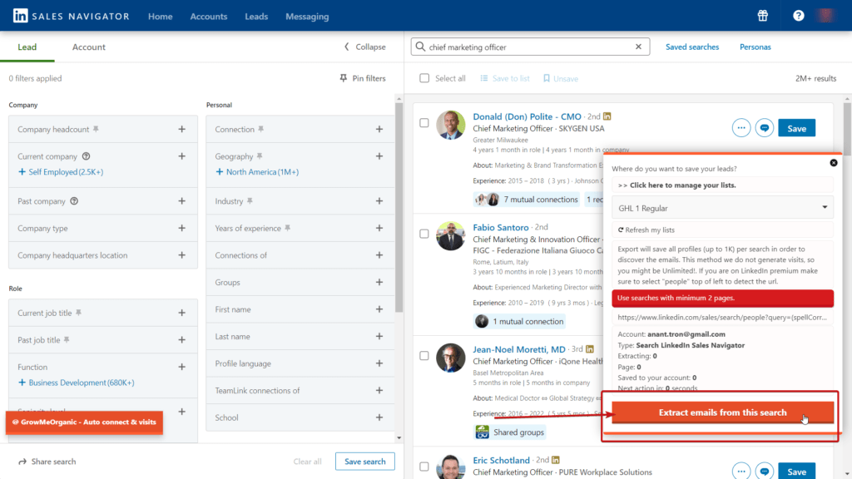The height and width of the screenshot is (479, 852).
Task: Open Personas link
Action: tap(755, 47)
